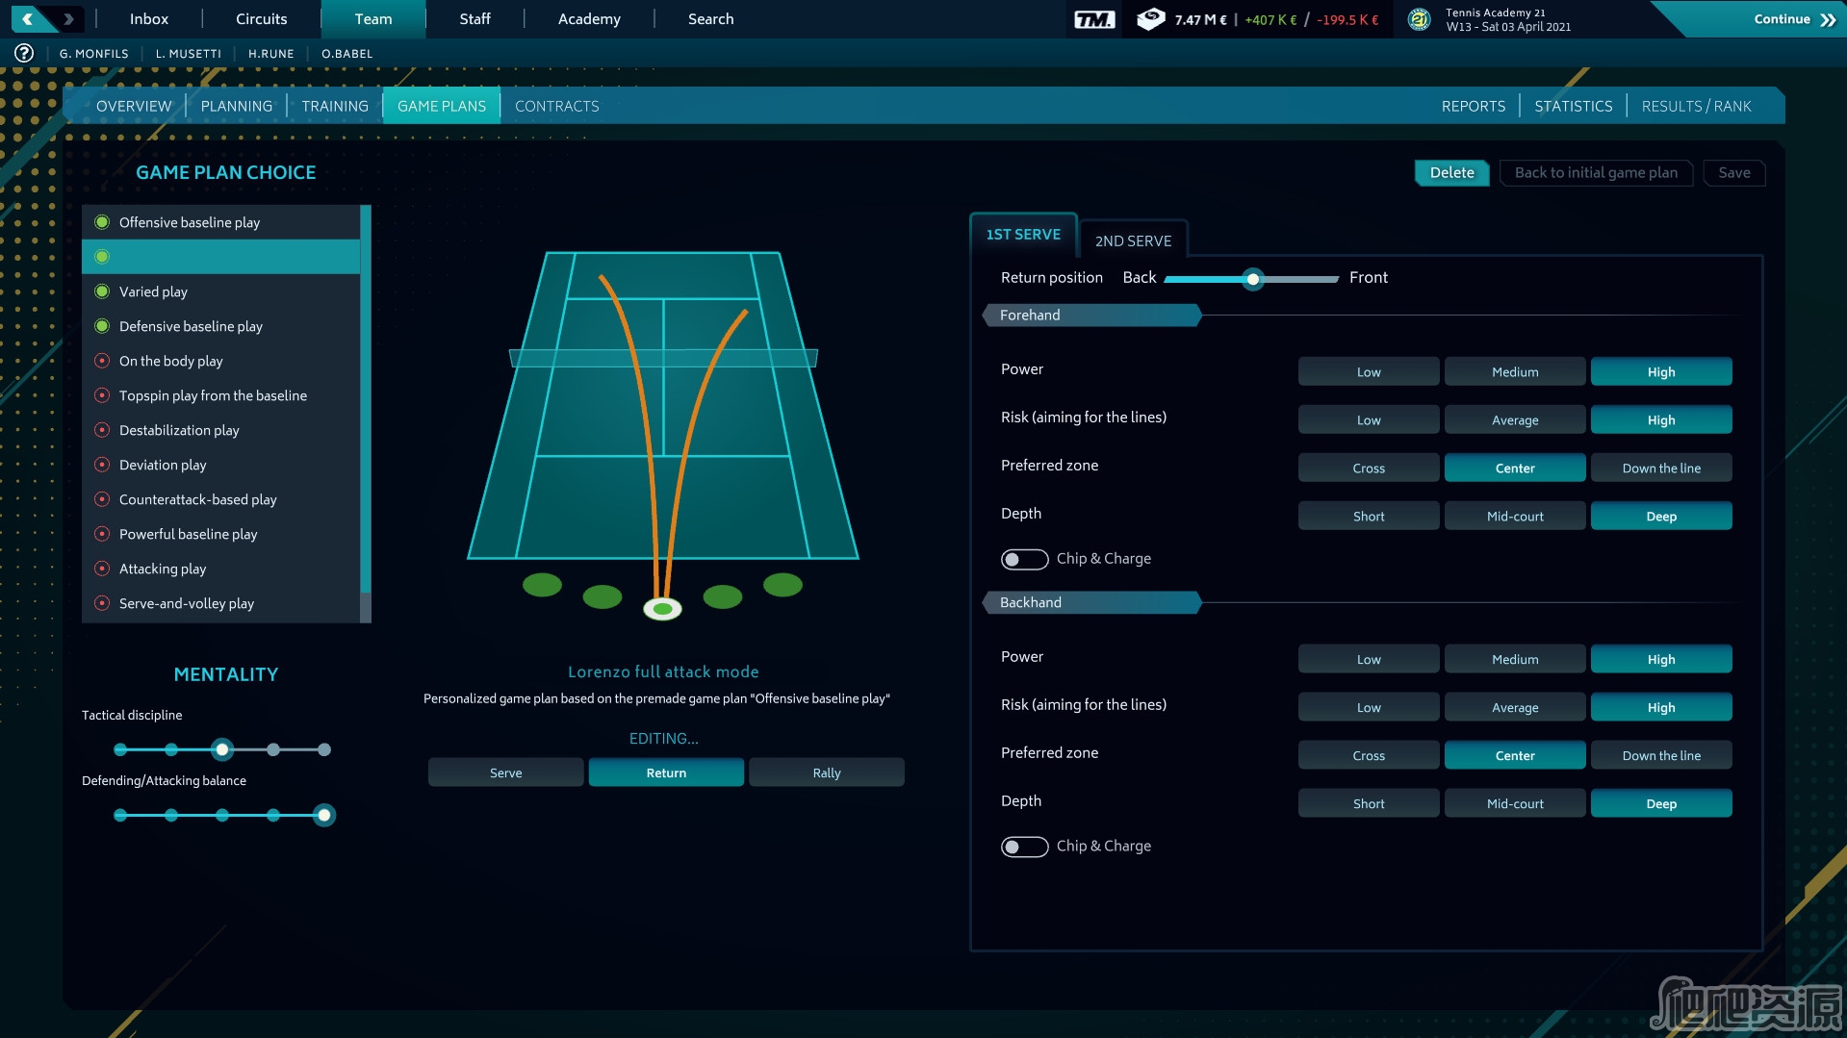Open the Search menu

click(x=710, y=19)
